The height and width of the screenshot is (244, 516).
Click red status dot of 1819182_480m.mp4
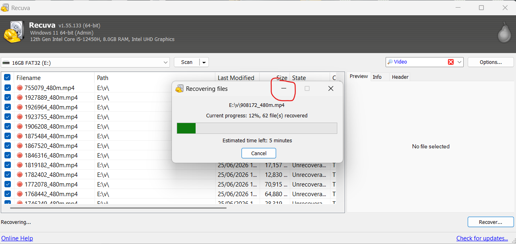pyautogui.click(x=20, y=165)
